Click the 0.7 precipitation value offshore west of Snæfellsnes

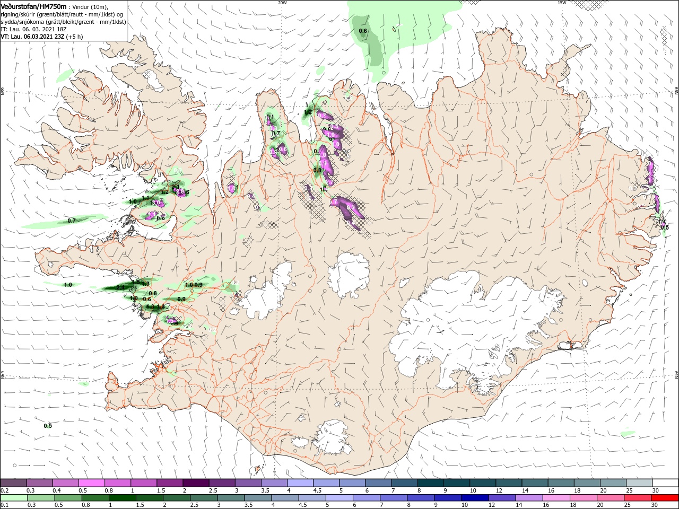72,220
